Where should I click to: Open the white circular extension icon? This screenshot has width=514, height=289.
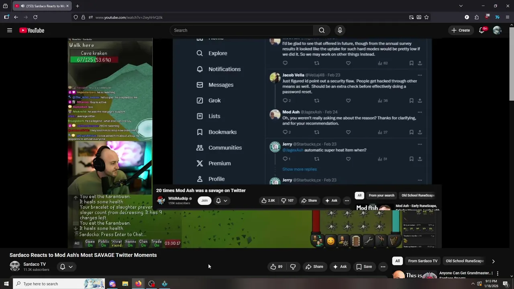[x=467, y=17]
